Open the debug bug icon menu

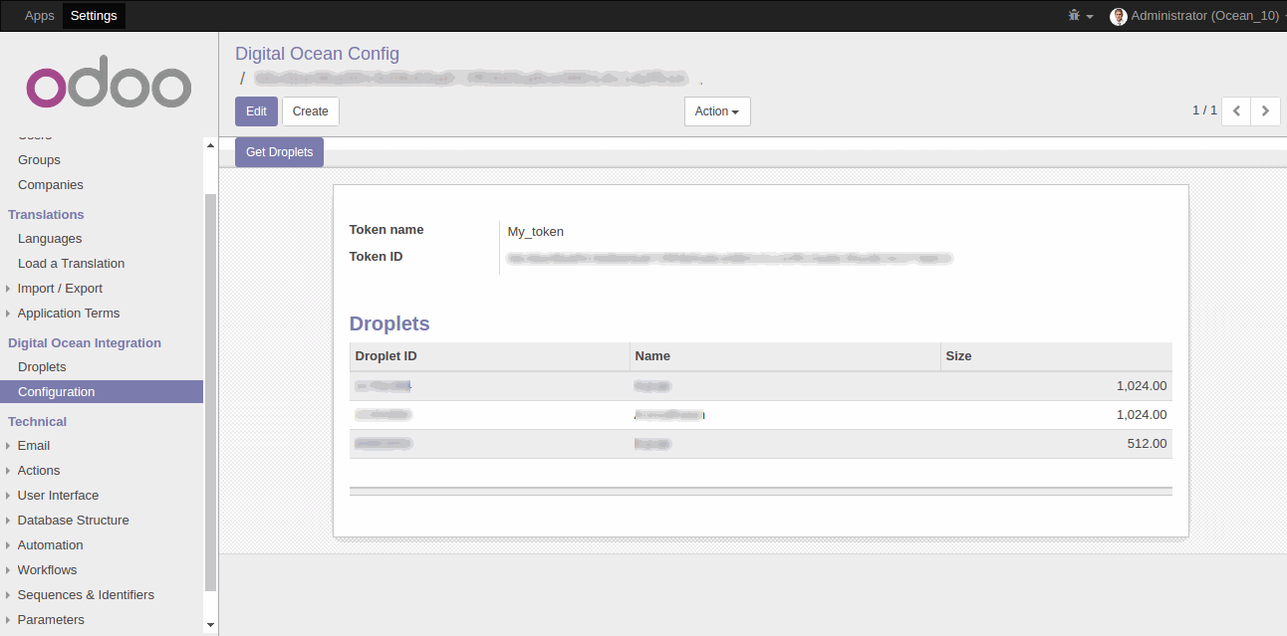[x=1080, y=16]
